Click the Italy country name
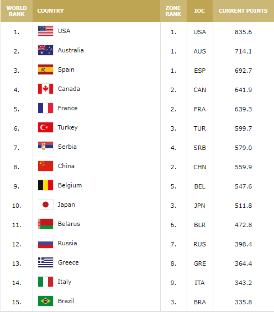The width and height of the screenshot is (274, 312). click(65, 282)
